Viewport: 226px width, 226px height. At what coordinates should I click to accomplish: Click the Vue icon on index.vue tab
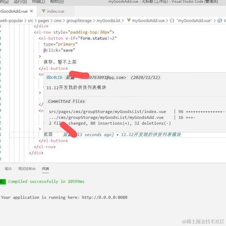(x=43, y=11)
